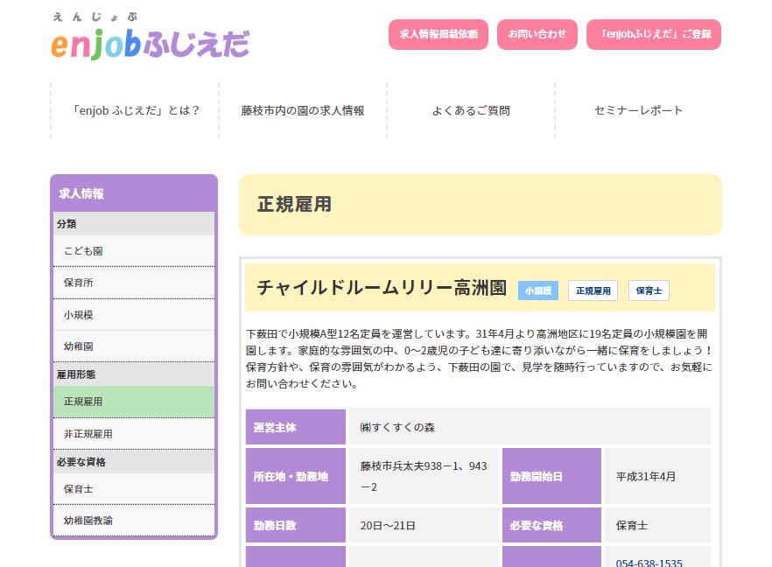Viewport: 772px width, 567px height.
Task: Open セミナーレポート menu item
Action: click(639, 111)
